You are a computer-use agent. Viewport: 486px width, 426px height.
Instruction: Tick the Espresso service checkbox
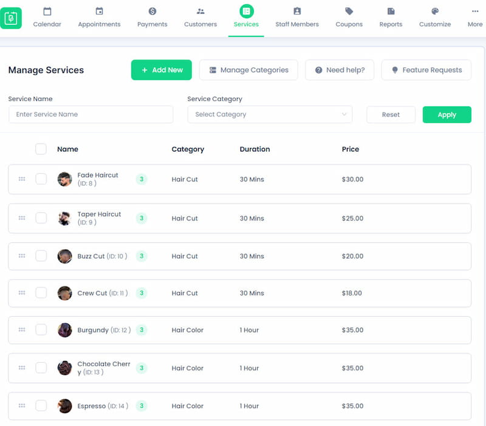41,405
